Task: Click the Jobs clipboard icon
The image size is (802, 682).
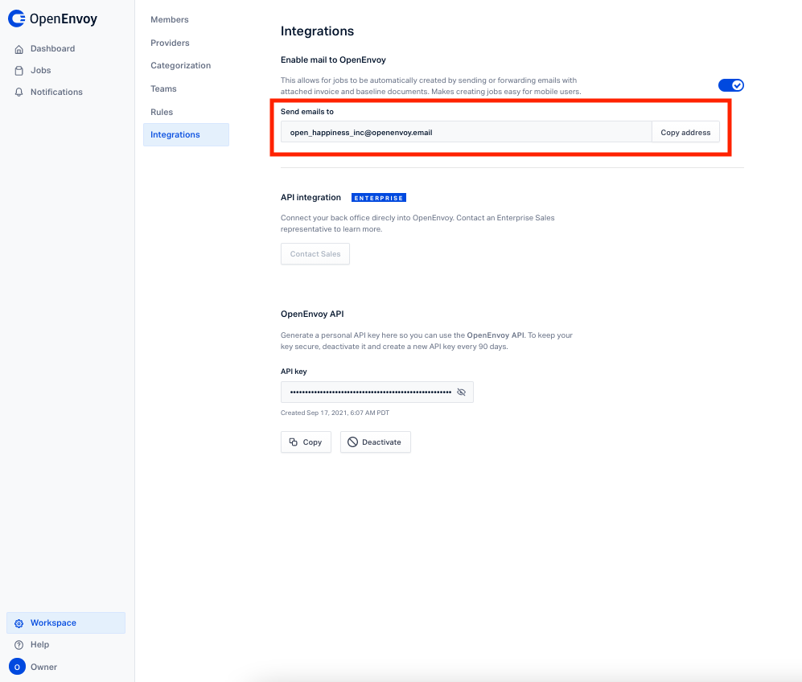Action: point(19,71)
